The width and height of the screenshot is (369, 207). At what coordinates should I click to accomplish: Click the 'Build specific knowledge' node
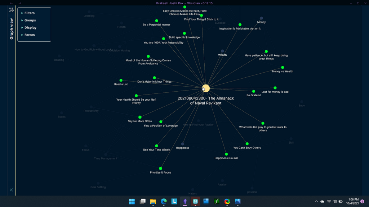[x=184, y=33]
